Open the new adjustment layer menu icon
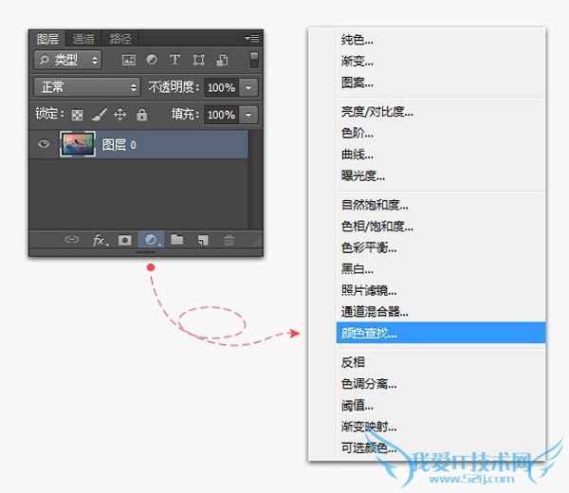Screen dimensions: 569x493 (x=152, y=240)
